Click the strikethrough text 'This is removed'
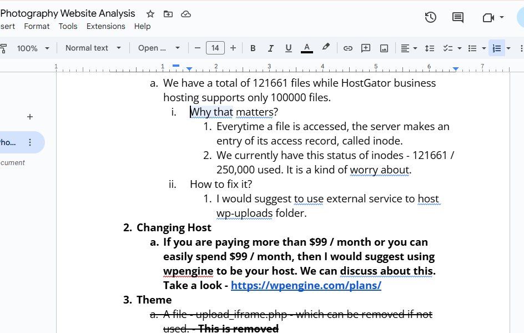The height and width of the screenshot is (333, 524). pyautogui.click(x=238, y=329)
